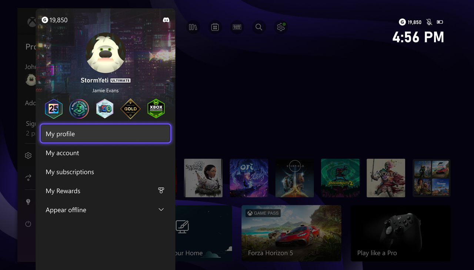Click the ULTIMATE badge beside the gamertag
The height and width of the screenshot is (270, 474).
tap(120, 80)
